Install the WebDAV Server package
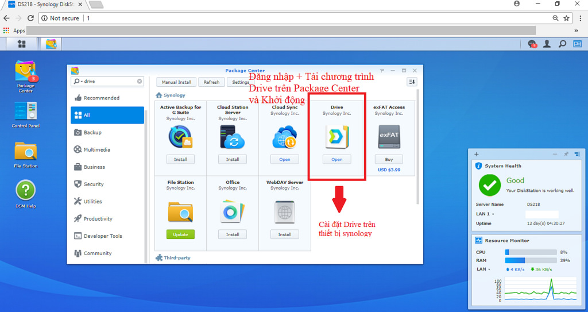 tap(285, 234)
